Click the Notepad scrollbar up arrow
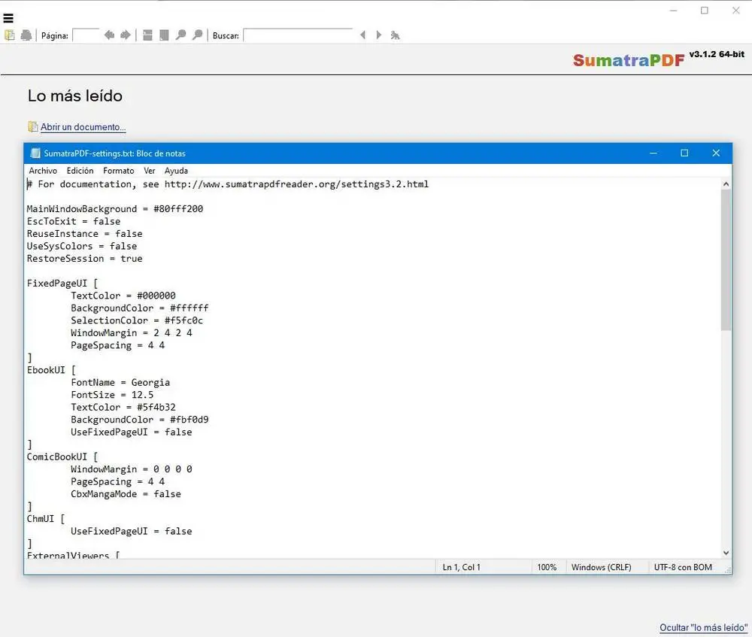The width and height of the screenshot is (752, 637). tap(726, 184)
